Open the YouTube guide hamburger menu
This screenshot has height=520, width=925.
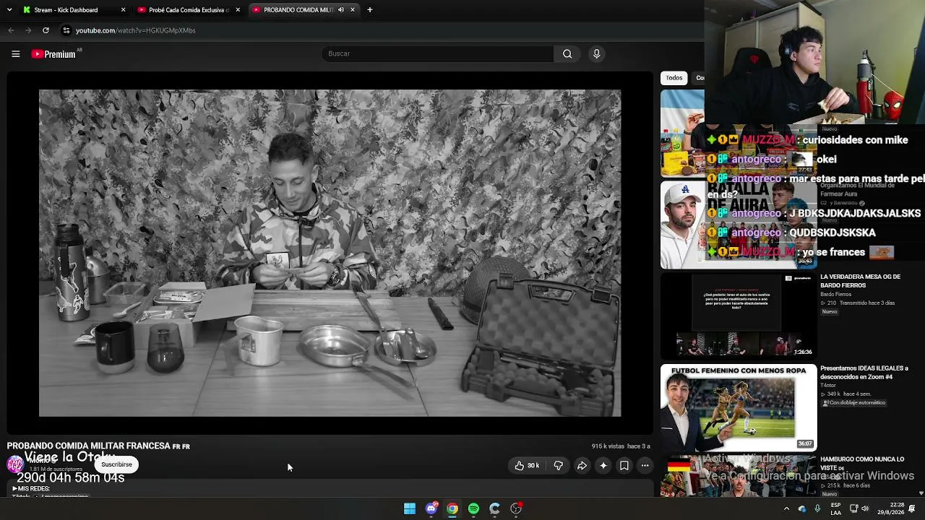click(15, 53)
